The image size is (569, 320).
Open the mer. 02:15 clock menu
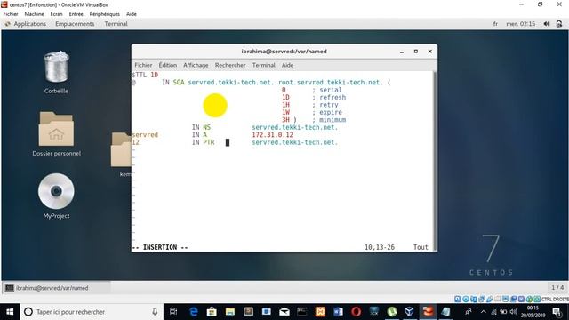click(x=521, y=24)
